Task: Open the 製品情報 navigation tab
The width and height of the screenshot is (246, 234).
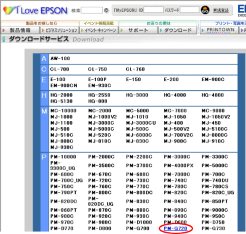Action: point(20,30)
